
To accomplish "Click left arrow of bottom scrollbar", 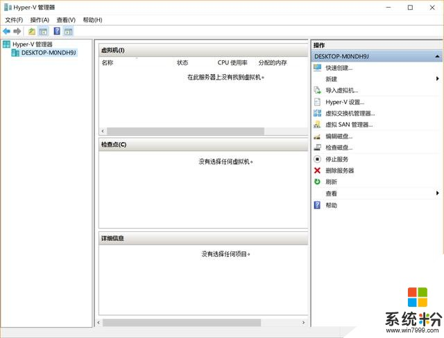I will [99, 323].
